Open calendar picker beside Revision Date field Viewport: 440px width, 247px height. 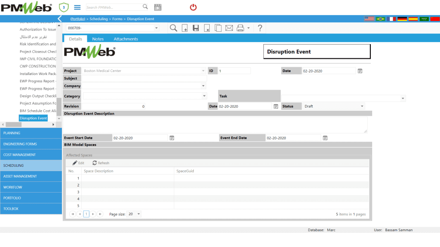tap(276, 106)
